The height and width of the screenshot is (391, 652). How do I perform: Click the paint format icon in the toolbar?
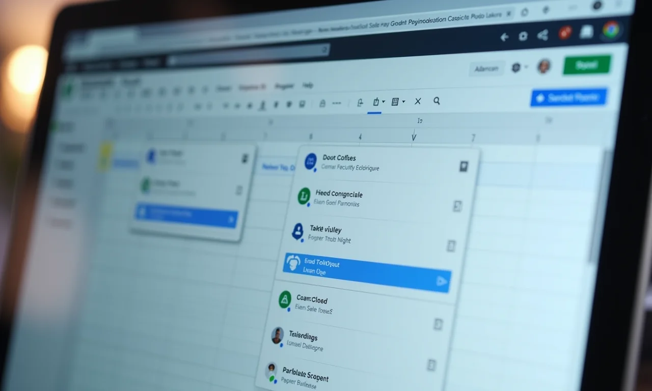(360, 102)
